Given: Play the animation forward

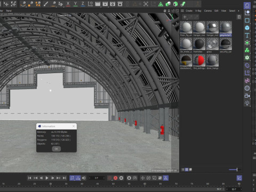Looking at the screenshot, I should click(47, 178).
